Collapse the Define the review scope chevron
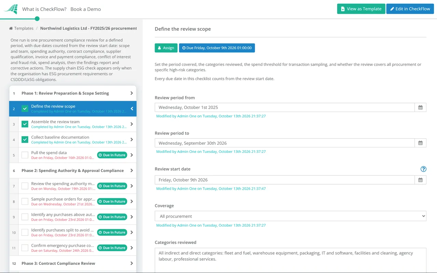 [x=132, y=109]
